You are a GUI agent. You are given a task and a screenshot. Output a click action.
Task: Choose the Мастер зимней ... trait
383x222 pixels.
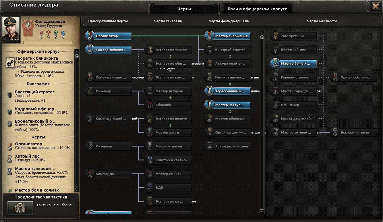pyautogui.click(x=294, y=132)
